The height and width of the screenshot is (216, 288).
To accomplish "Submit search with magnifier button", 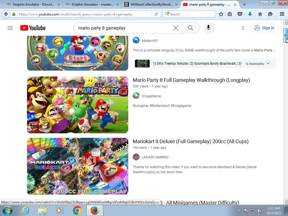I will coord(191,28).
